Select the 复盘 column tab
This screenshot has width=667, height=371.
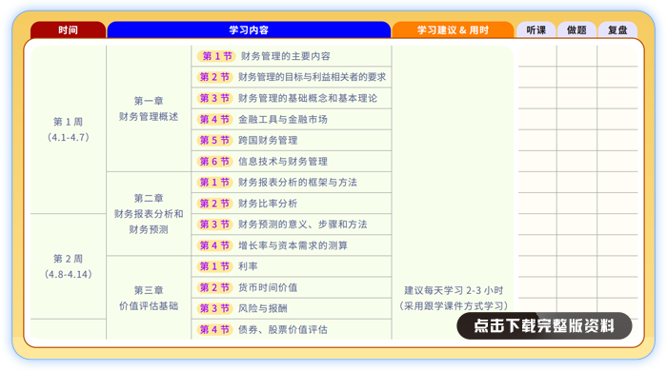point(617,30)
